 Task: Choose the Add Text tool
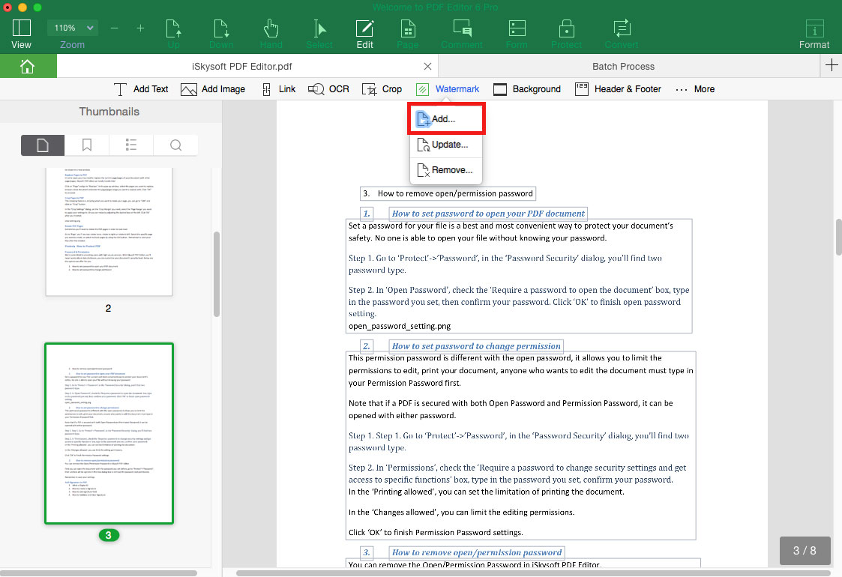(141, 89)
